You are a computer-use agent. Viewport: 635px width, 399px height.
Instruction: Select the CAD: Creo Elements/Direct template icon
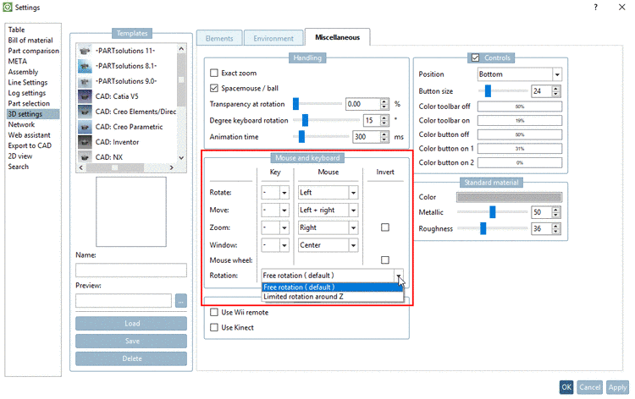pos(85,112)
